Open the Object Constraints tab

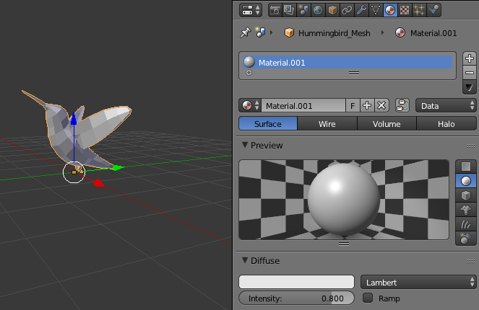click(x=347, y=10)
